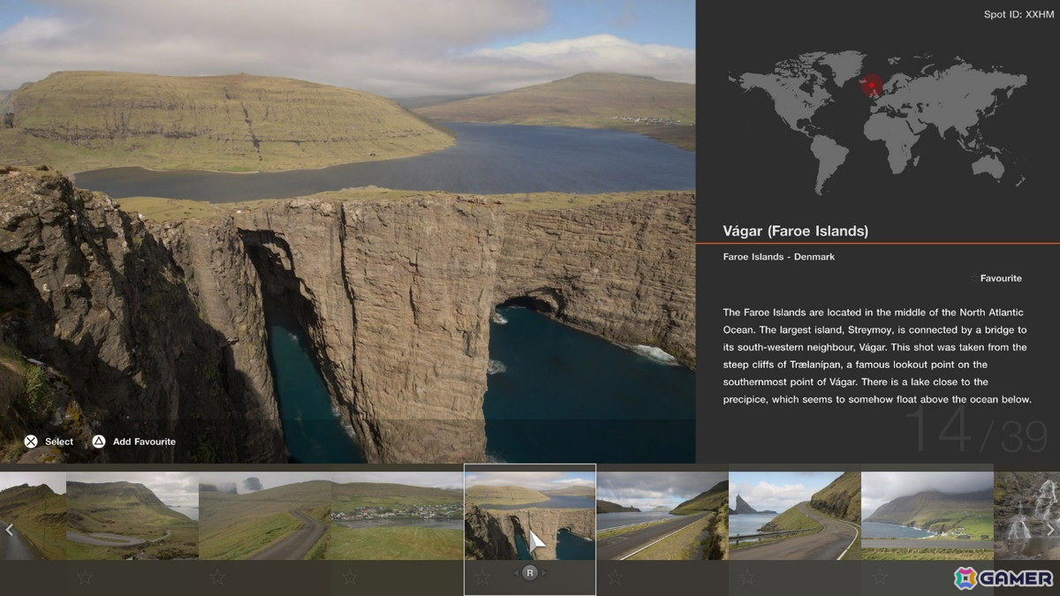Screen dimensions: 1060x596
Task: Open the coastal village thumbnail
Action: pyautogui.click(x=397, y=516)
